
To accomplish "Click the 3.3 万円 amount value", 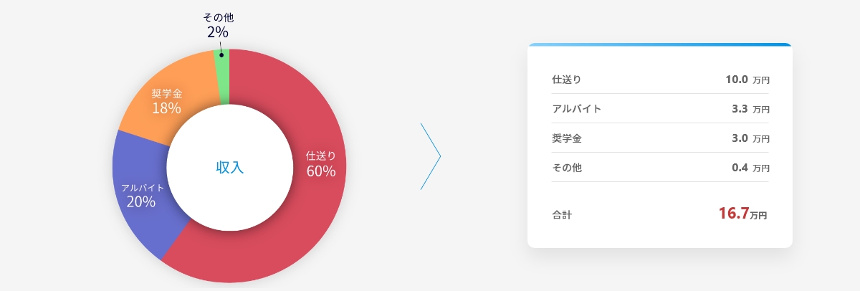I will pos(750,109).
